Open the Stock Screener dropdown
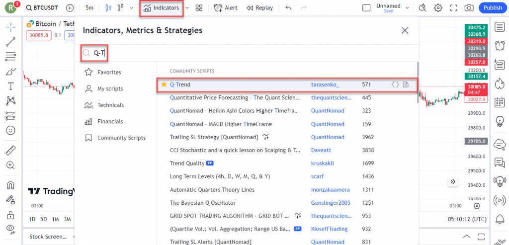The image size is (509, 245). (x=52, y=237)
